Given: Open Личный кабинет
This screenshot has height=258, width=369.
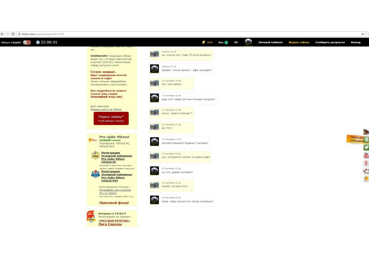Looking at the screenshot, I should (x=270, y=42).
